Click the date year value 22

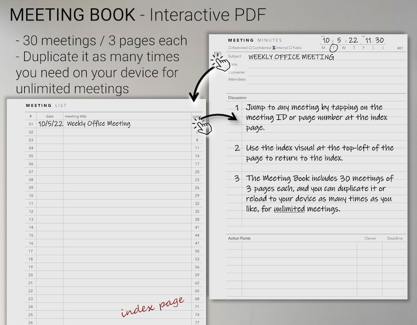click(x=353, y=40)
